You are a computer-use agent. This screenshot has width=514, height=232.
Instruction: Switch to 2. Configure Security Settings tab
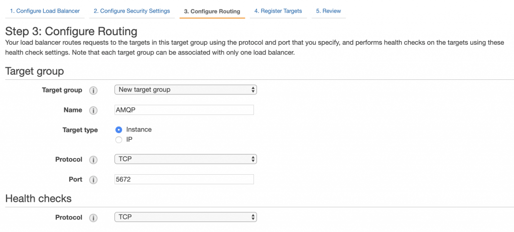pos(132,11)
